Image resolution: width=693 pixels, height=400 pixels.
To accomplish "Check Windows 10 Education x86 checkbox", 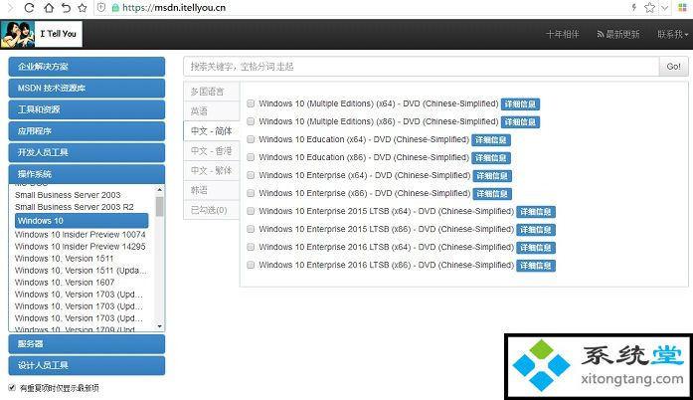I will tap(251, 157).
